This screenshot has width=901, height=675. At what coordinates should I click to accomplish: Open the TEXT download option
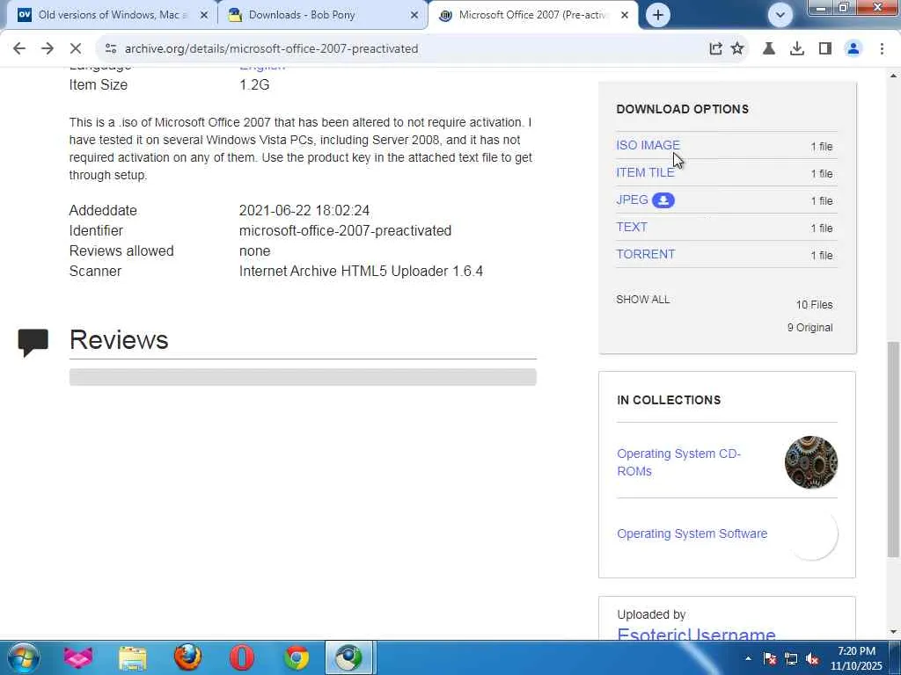pos(632,227)
